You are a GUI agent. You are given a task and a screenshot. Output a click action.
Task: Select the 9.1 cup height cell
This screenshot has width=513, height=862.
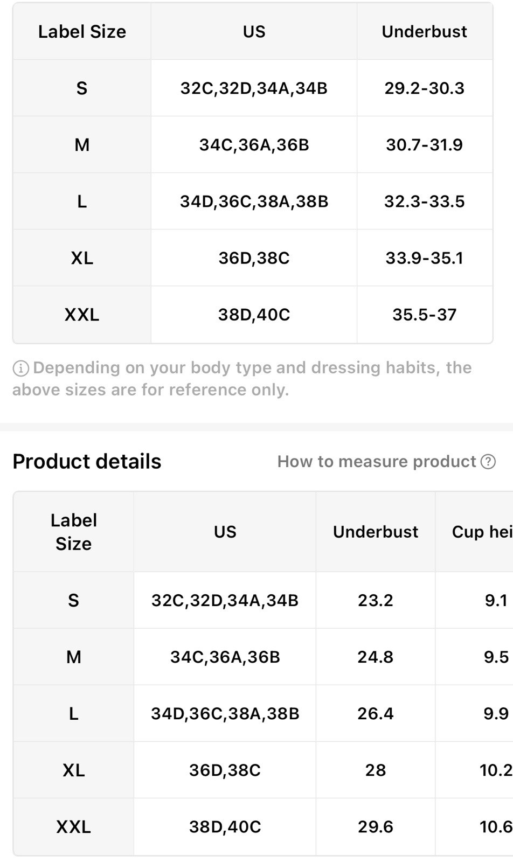tap(496, 600)
